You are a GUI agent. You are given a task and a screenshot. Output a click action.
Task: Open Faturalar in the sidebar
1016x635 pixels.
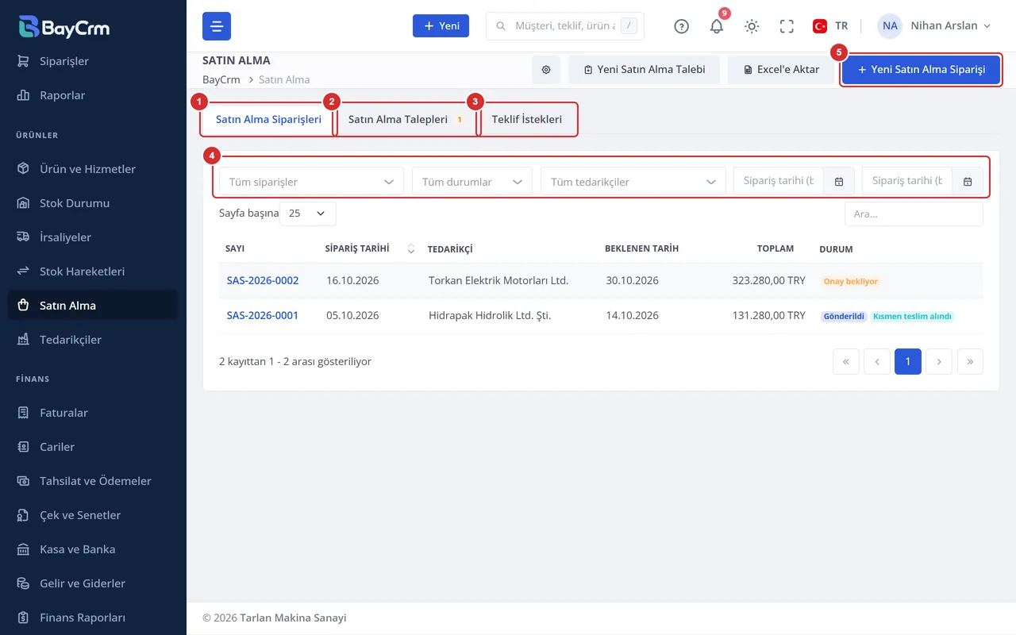(93, 413)
